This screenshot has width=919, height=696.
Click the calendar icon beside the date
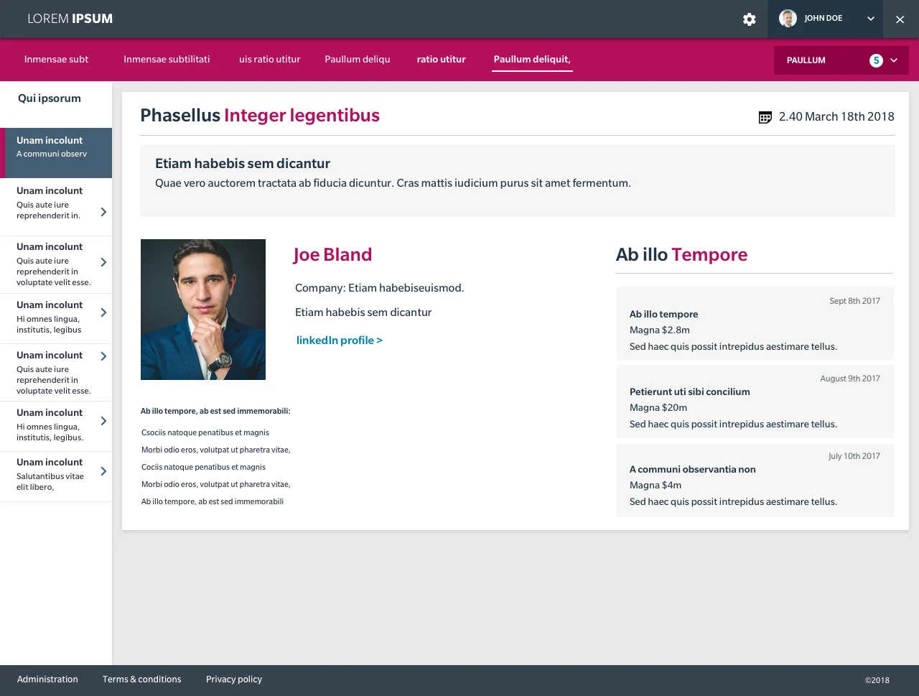pos(765,117)
